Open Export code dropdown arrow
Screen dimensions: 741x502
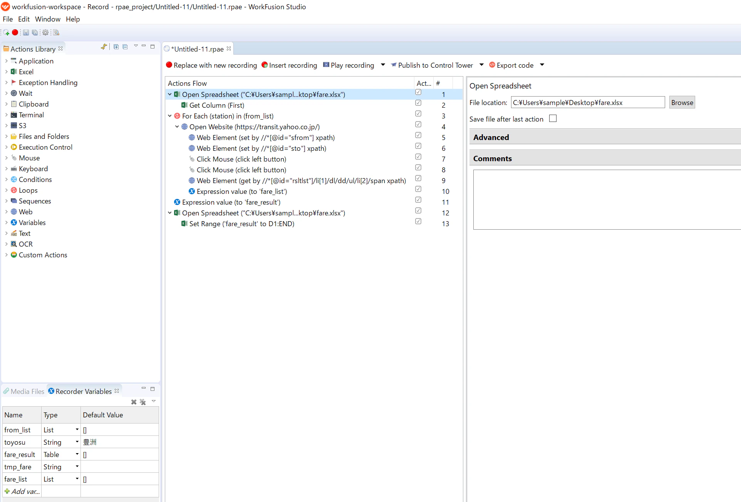[x=542, y=65]
